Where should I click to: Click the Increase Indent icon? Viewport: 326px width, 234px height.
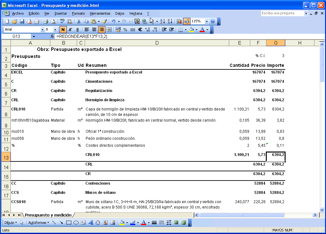(171, 30)
